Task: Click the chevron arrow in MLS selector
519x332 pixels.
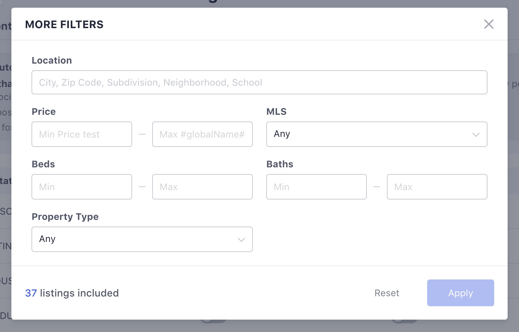Action: pos(476,135)
